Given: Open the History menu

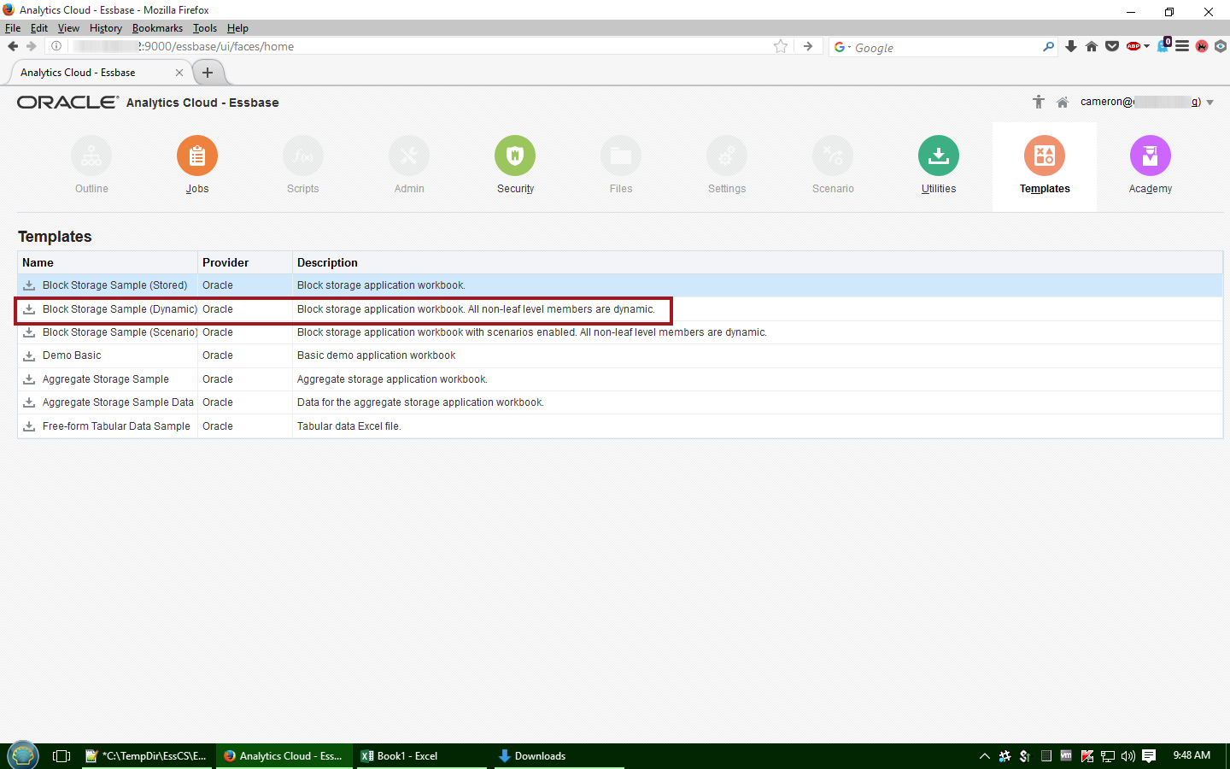Looking at the screenshot, I should pyautogui.click(x=106, y=28).
